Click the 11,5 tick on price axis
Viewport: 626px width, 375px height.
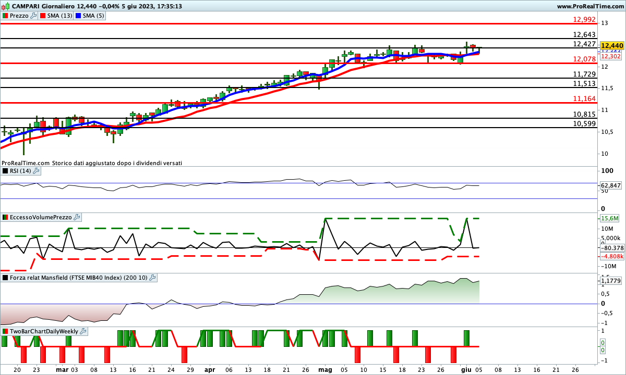608,89
